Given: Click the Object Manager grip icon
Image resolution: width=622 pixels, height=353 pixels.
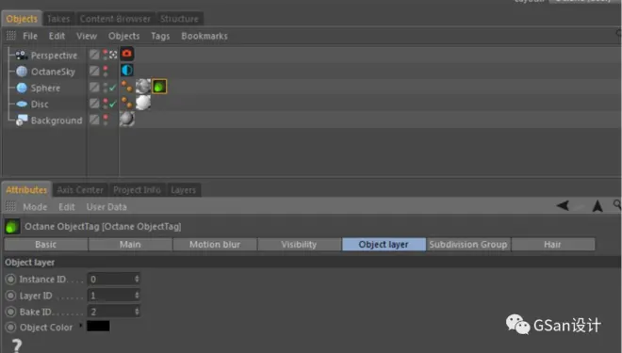Looking at the screenshot, I should [10, 36].
